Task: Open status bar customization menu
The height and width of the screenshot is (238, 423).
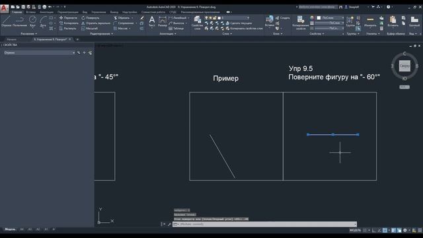Action: 420,230
